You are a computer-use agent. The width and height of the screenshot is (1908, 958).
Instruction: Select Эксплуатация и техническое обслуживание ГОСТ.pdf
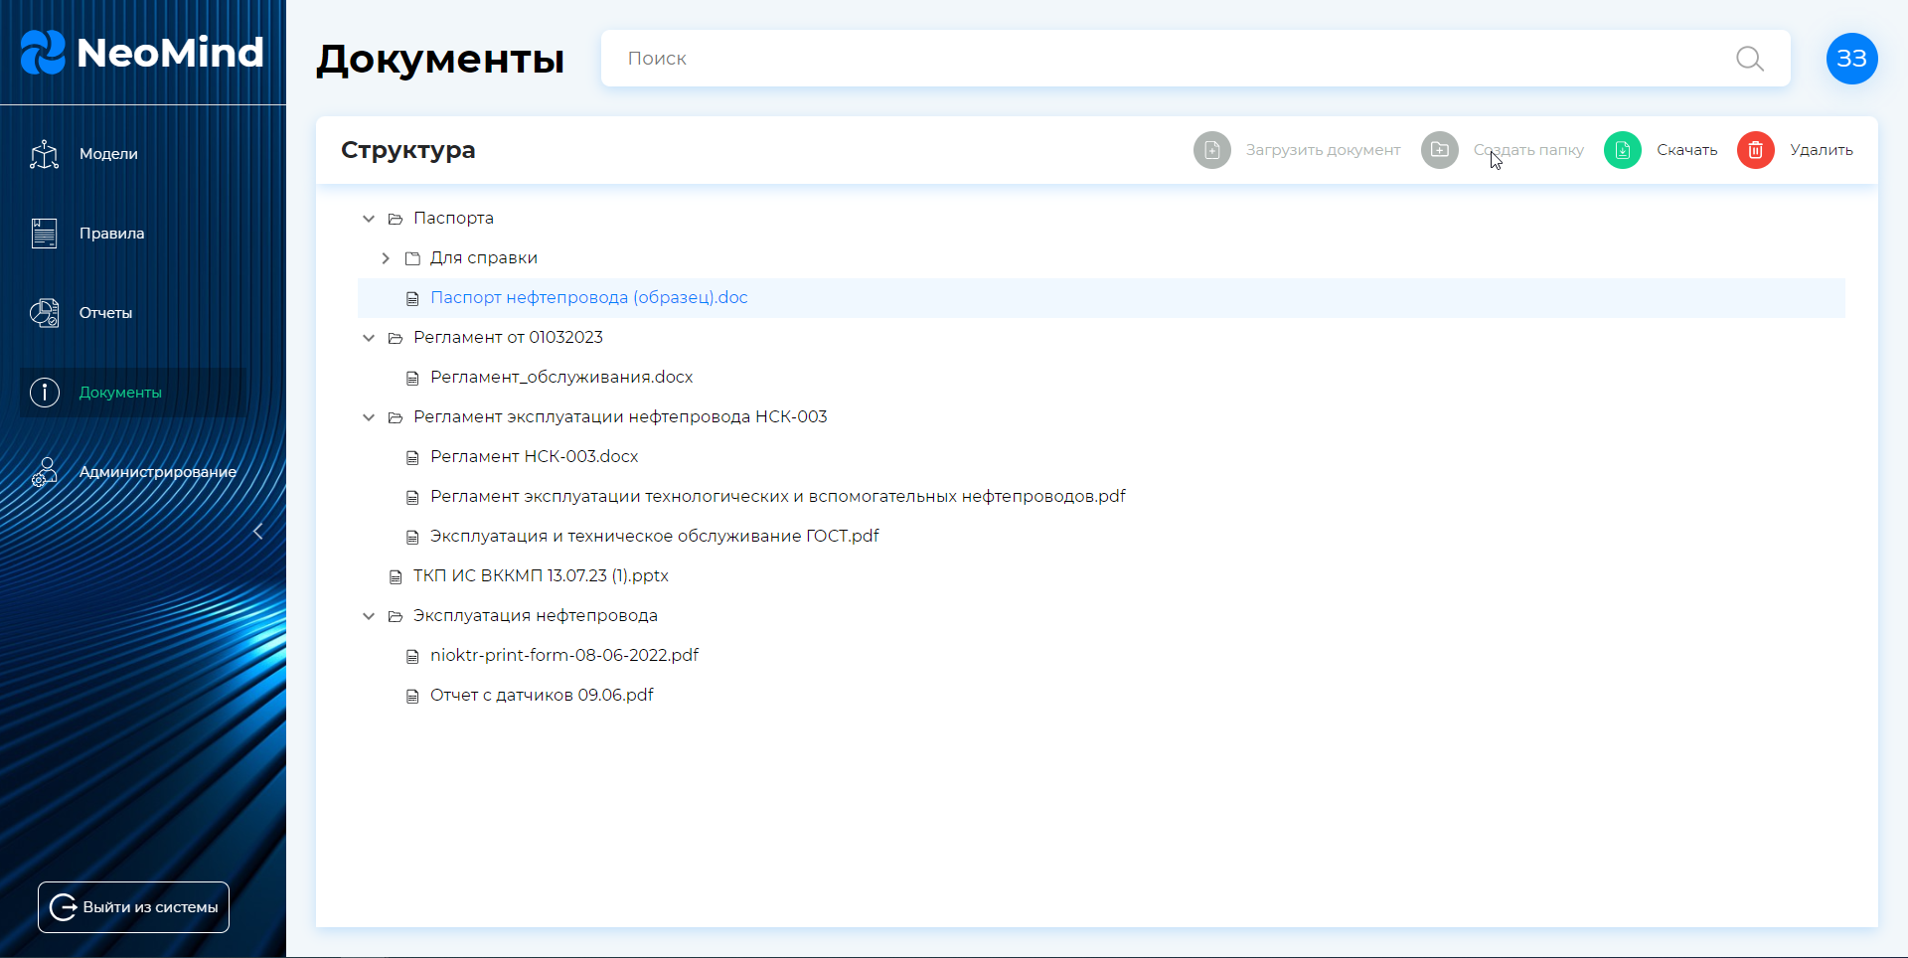tap(654, 537)
